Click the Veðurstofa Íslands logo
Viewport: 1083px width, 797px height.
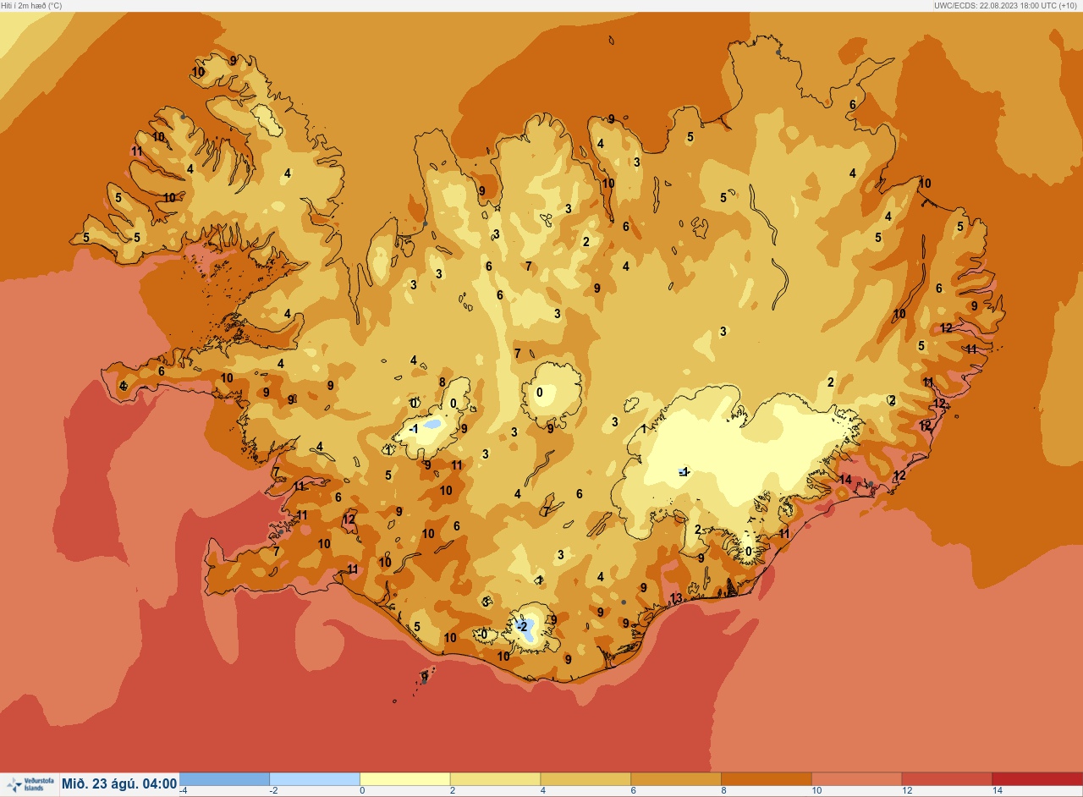pos(29,784)
